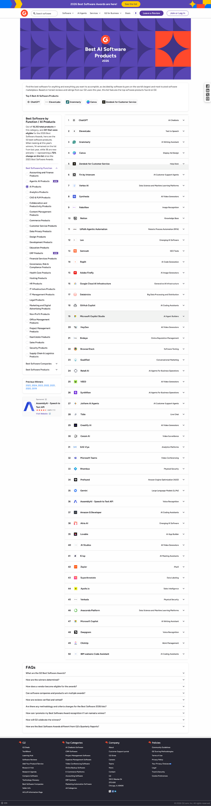This screenshot has height=806, width=211.
Task: Click the G2 logo in the header
Action: click(x=24, y=13)
